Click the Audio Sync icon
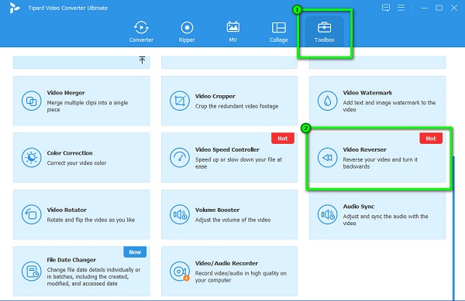The width and height of the screenshot is (465, 301). click(327, 214)
